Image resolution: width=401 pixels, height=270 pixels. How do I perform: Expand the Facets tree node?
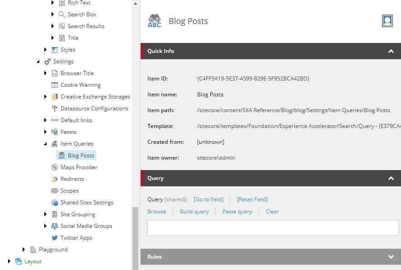[x=45, y=132]
